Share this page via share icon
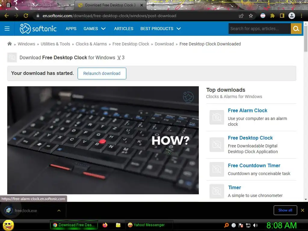This screenshot has height=231, width=308. [241, 16]
